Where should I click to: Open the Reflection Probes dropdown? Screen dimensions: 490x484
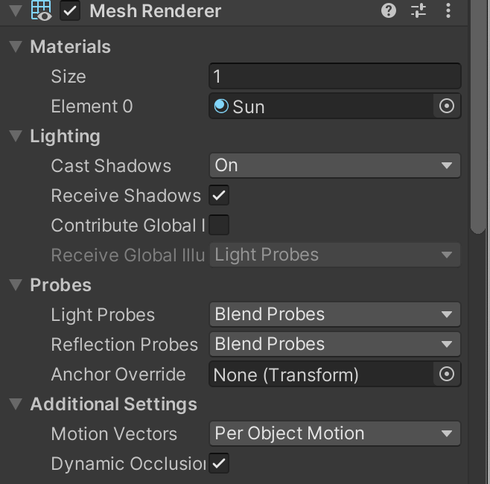(334, 344)
